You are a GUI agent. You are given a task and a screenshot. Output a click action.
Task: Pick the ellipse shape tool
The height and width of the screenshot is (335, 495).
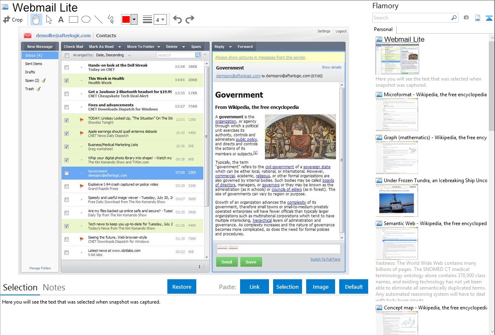coord(86,19)
